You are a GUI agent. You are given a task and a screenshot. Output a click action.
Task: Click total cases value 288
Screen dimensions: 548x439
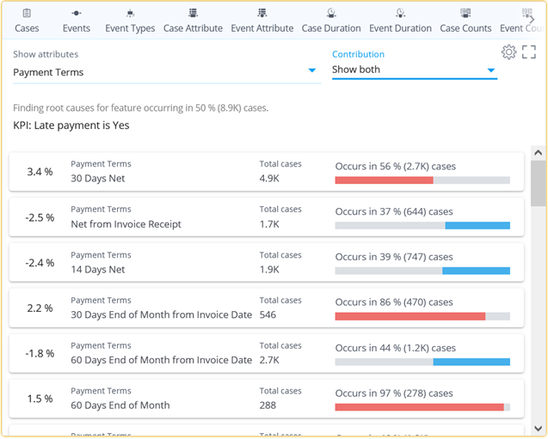(x=268, y=405)
